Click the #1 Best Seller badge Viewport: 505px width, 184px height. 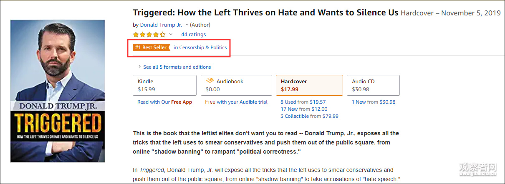(x=151, y=47)
